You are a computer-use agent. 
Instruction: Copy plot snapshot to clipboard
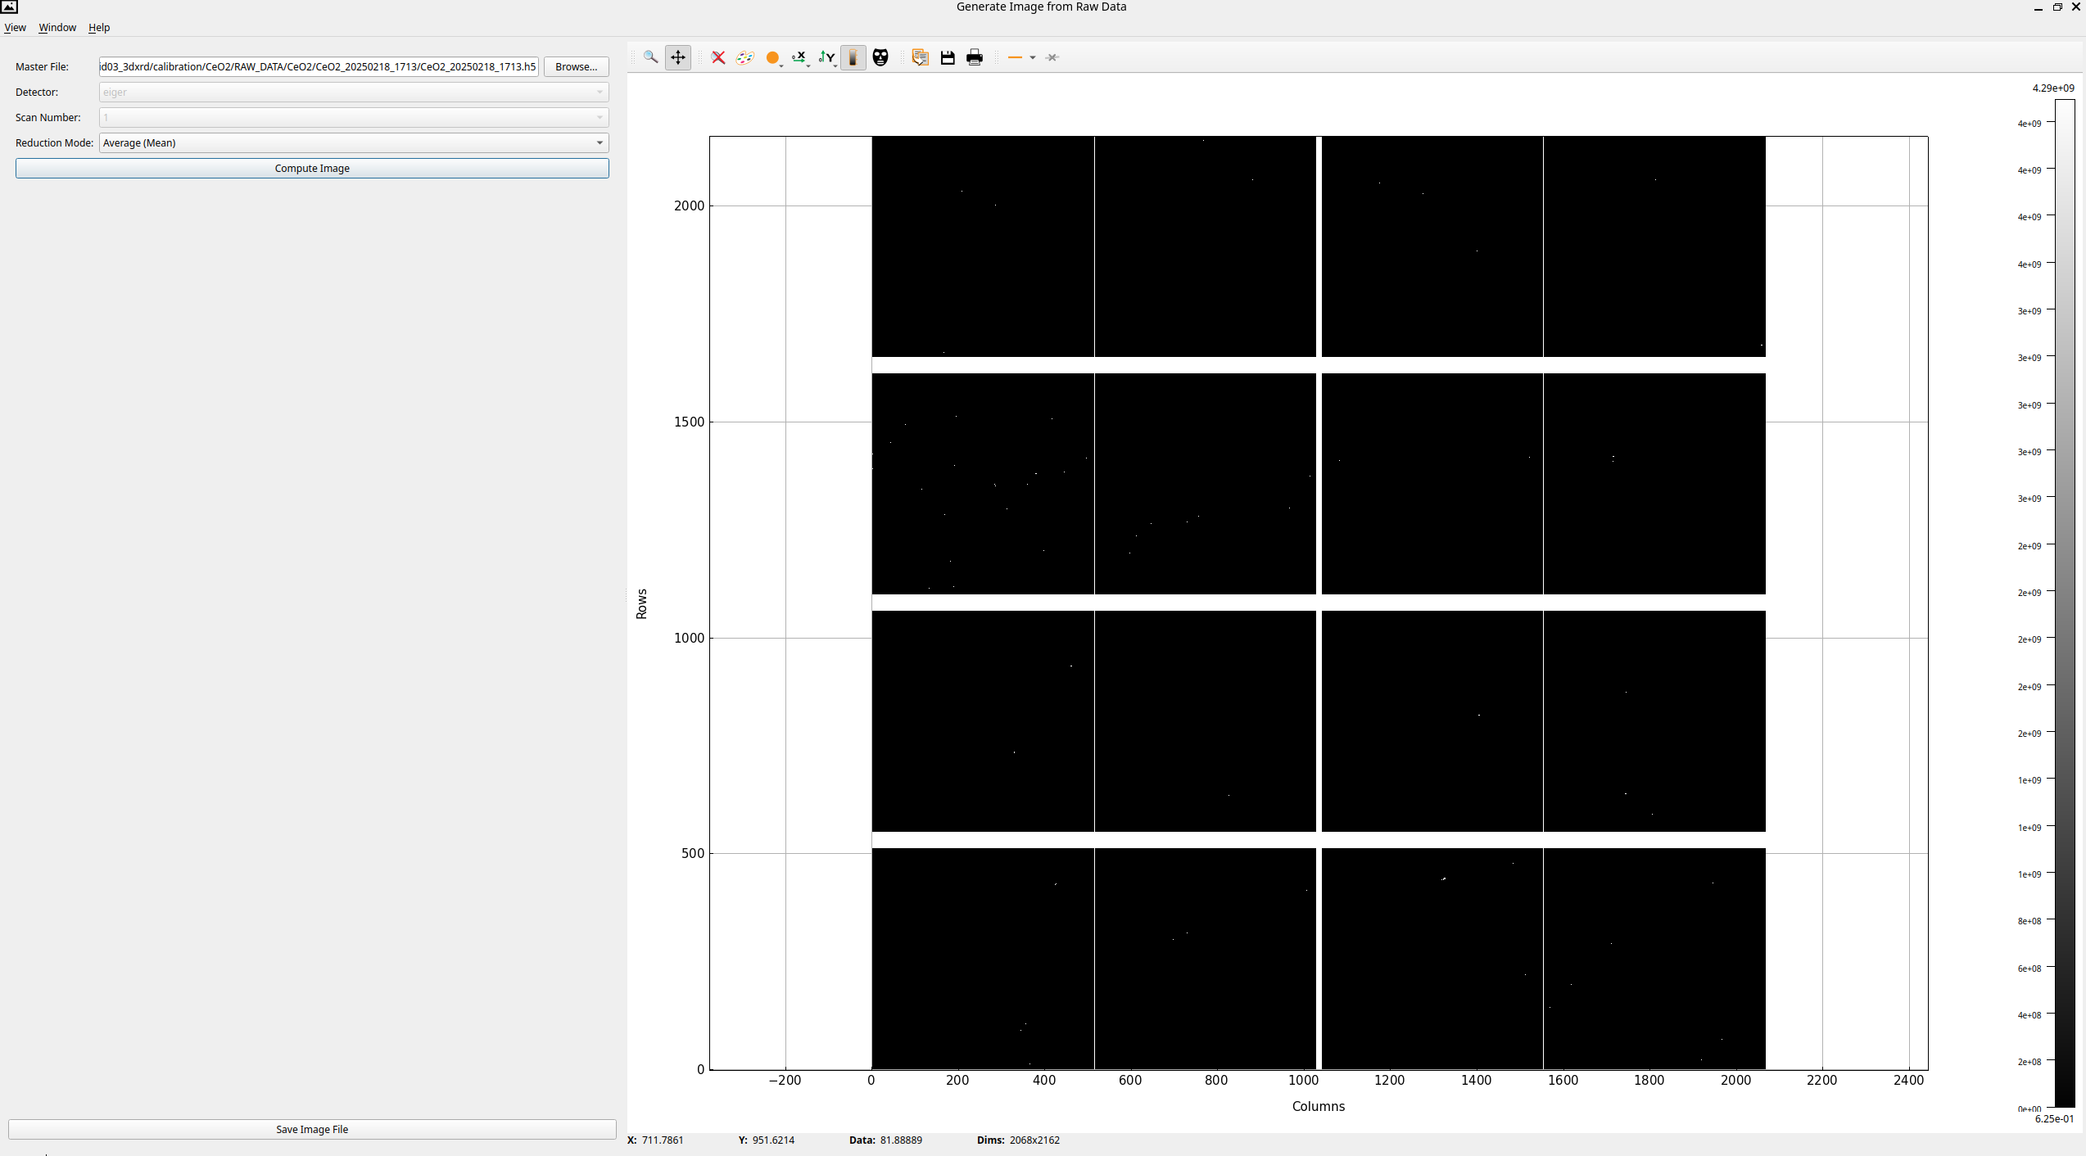point(920,57)
